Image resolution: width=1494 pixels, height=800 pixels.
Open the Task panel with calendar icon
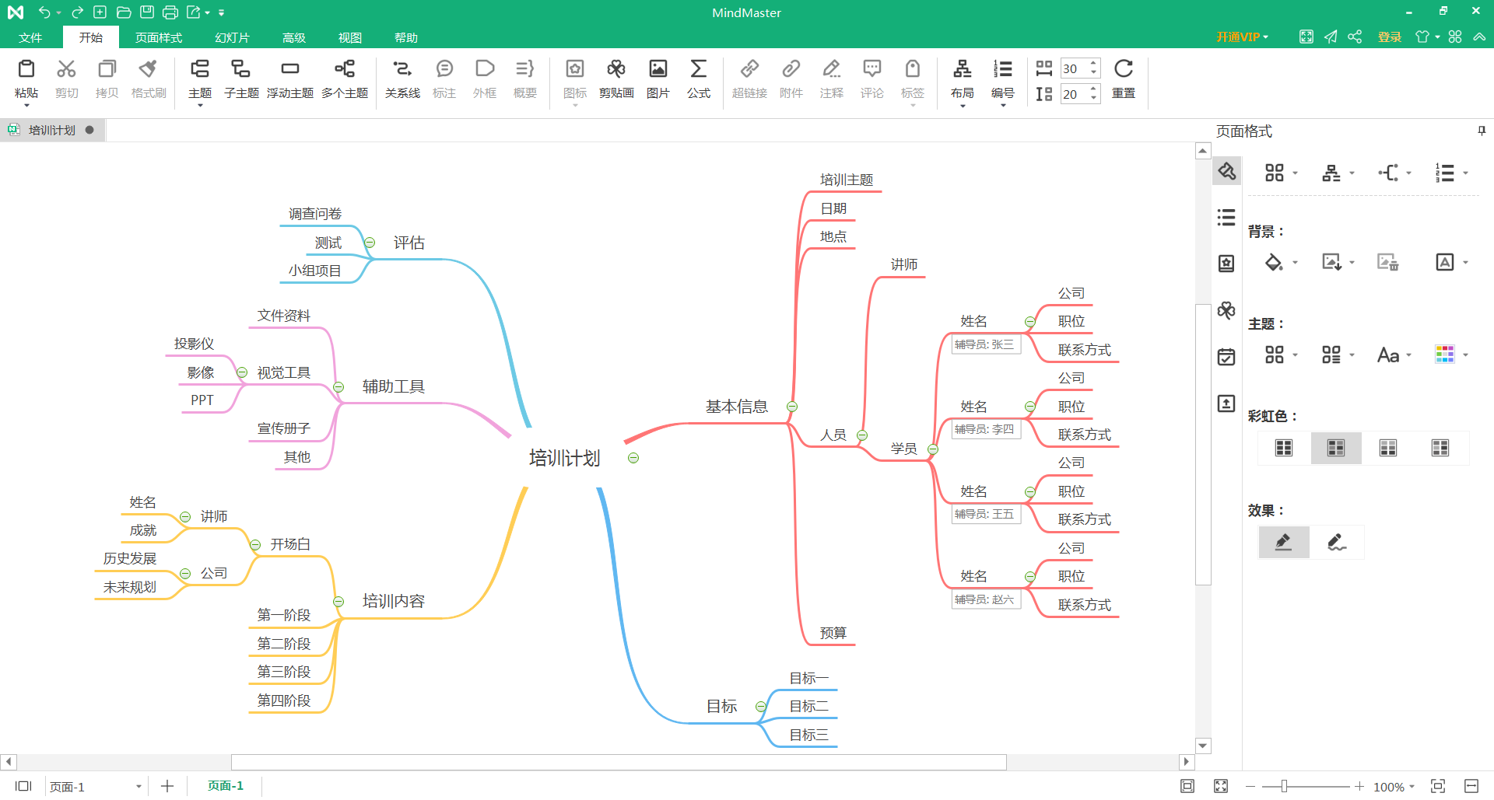tap(1226, 357)
